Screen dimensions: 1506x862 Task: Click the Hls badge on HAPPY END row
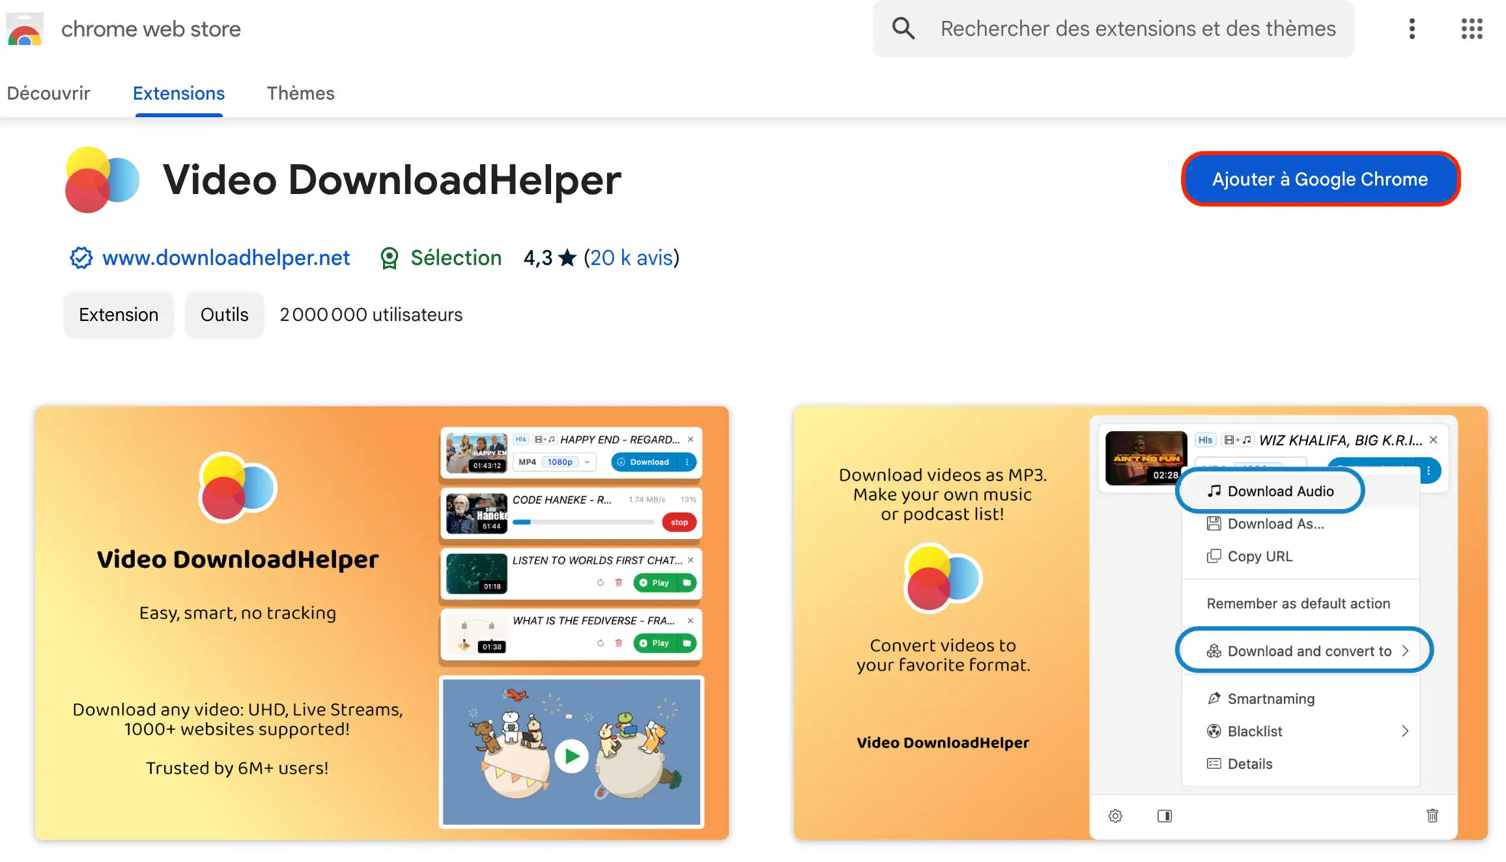click(x=520, y=439)
